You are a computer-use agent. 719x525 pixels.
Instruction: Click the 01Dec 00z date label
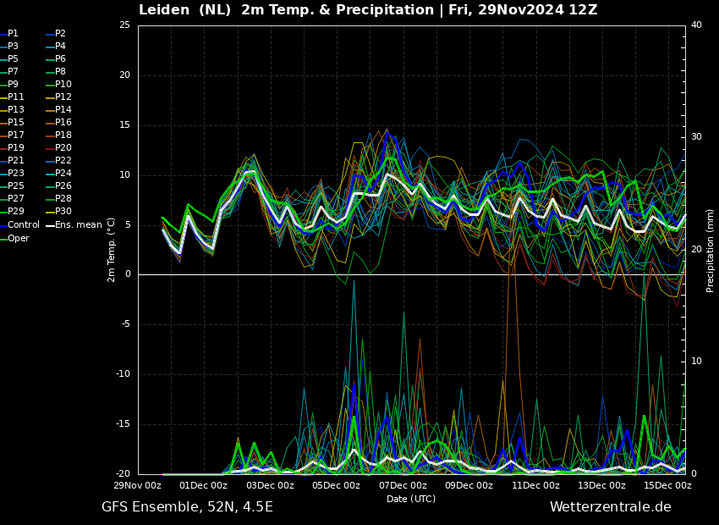pyautogui.click(x=205, y=485)
